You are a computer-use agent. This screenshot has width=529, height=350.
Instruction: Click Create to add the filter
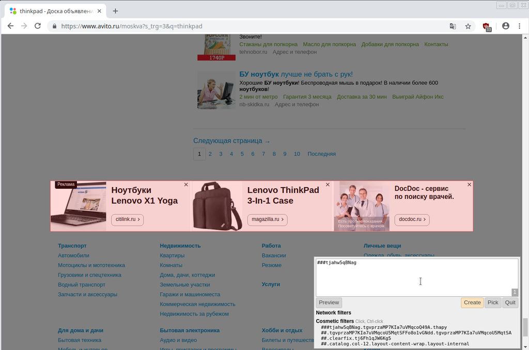pyautogui.click(x=472, y=302)
